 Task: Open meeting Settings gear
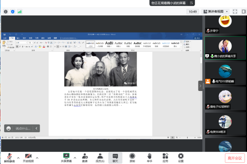point(181,158)
